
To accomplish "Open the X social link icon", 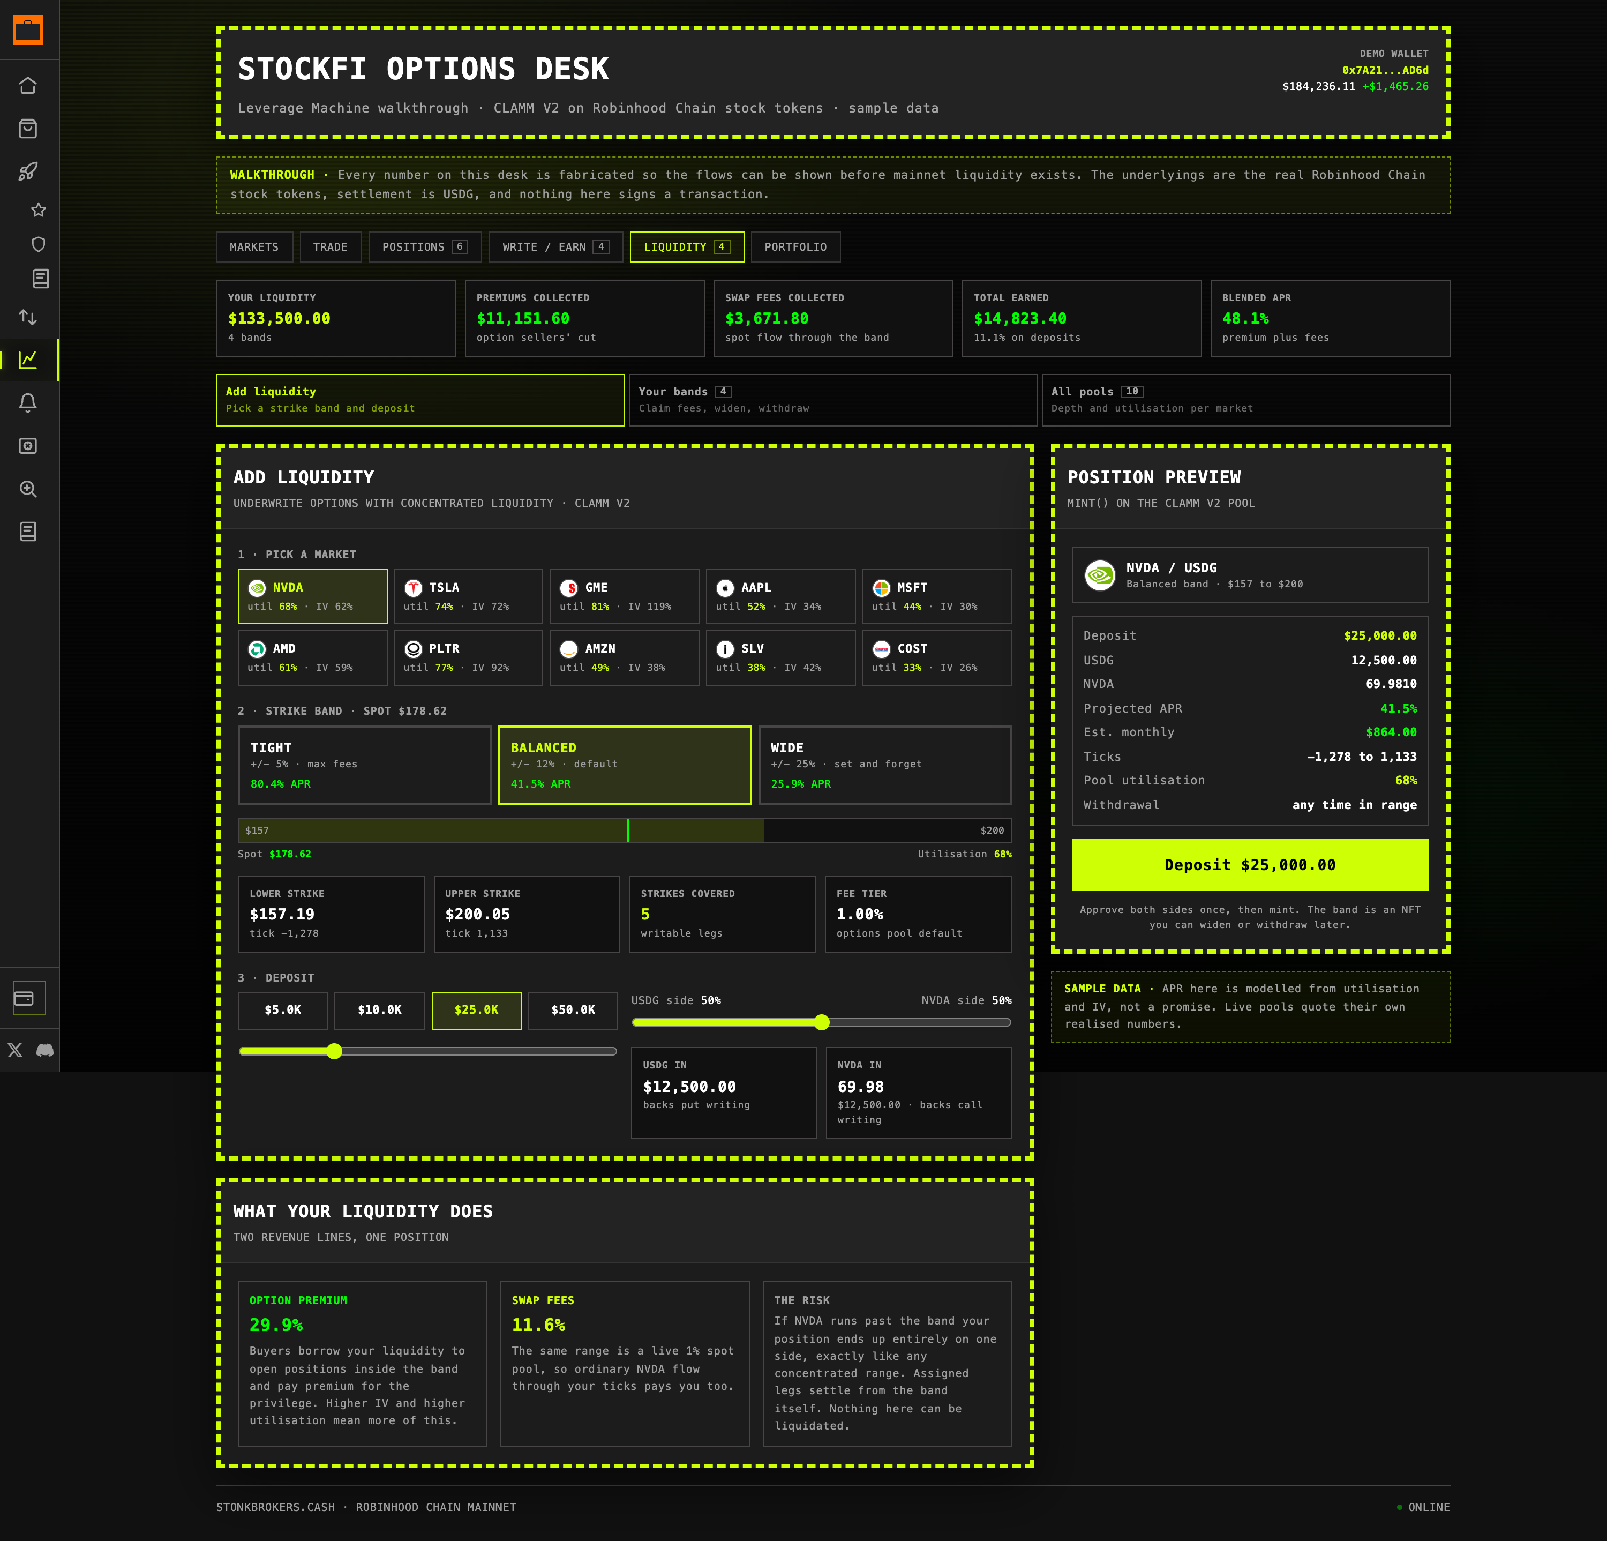I will 15,1050.
